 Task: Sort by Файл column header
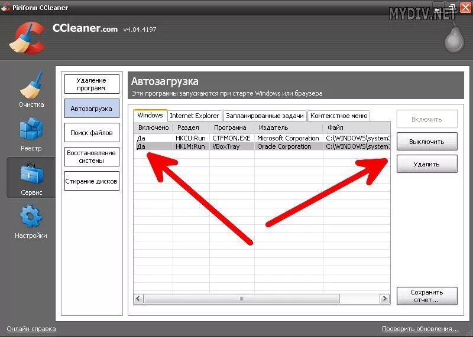[x=357, y=127]
